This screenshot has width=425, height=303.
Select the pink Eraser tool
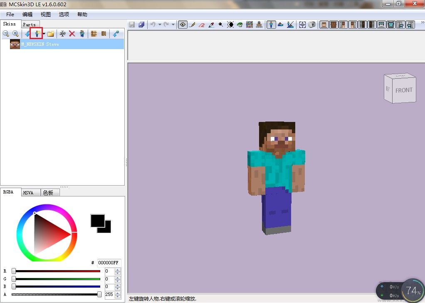tap(202, 25)
